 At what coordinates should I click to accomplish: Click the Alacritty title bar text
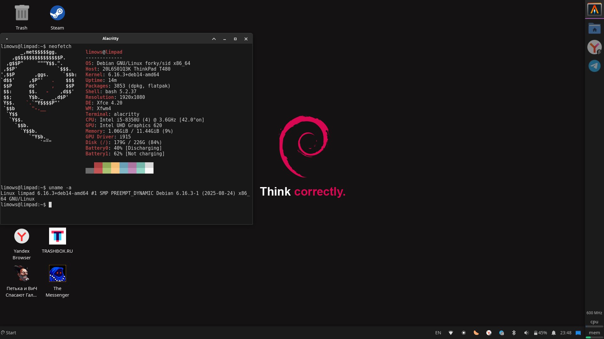pos(110,39)
